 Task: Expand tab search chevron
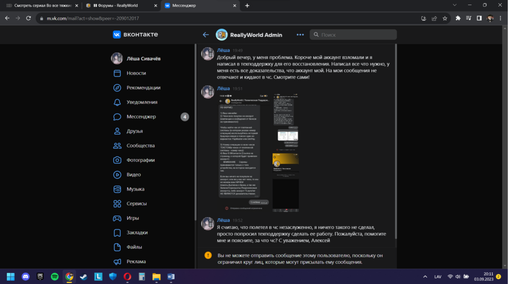[455, 5]
